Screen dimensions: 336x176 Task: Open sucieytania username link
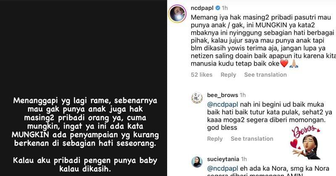coord(223,159)
